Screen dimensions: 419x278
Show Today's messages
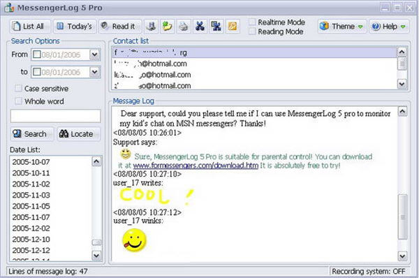tap(75, 27)
